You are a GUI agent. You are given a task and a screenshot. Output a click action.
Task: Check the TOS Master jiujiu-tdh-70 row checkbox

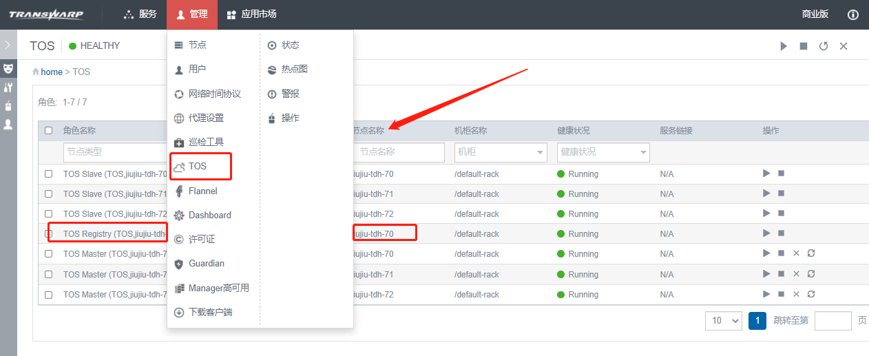pyautogui.click(x=49, y=254)
